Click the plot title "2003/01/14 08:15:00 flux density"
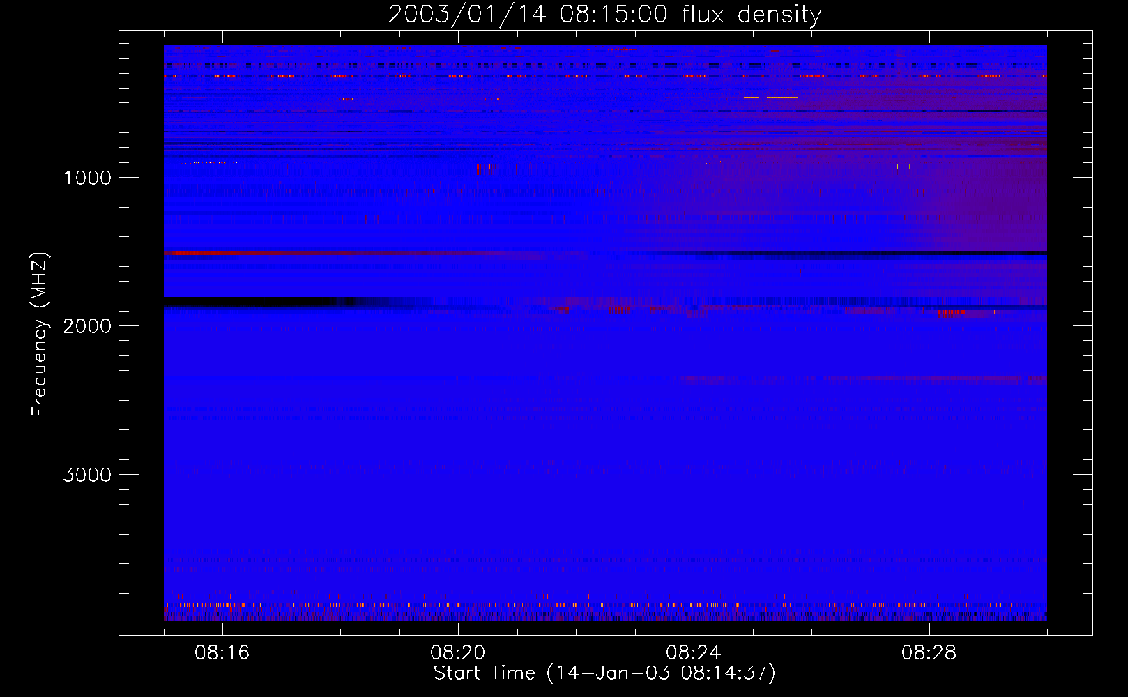Screen dimensions: 1128x697 [x=604, y=14]
